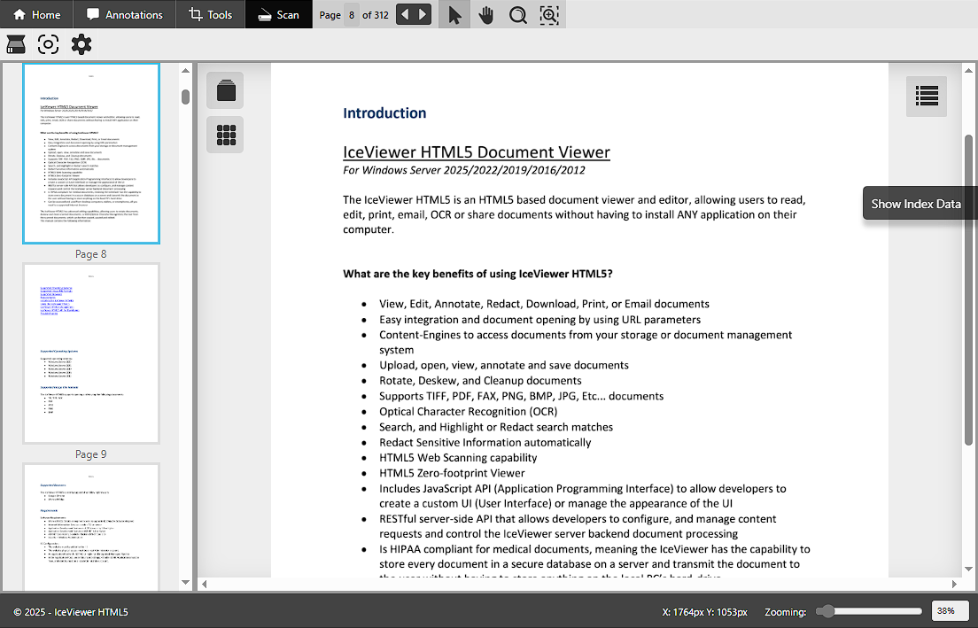
Task: Select the zoom-to-area marquee tool
Action: pos(549,15)
